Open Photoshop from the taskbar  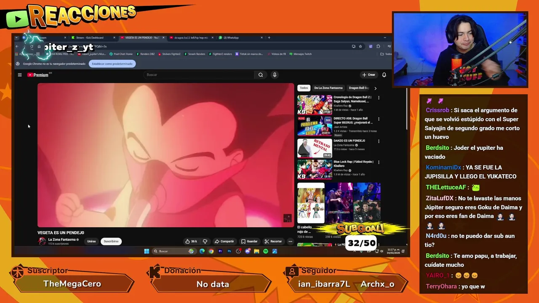pos(229,251)
